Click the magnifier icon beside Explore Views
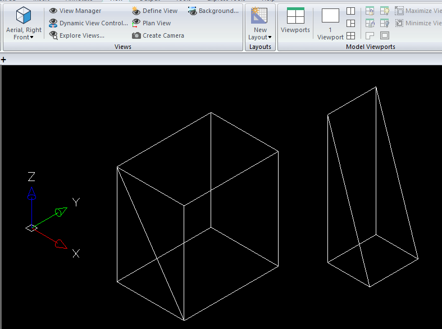Image resolution: width=442 pixels, height=329 pixels. point(53,35)
